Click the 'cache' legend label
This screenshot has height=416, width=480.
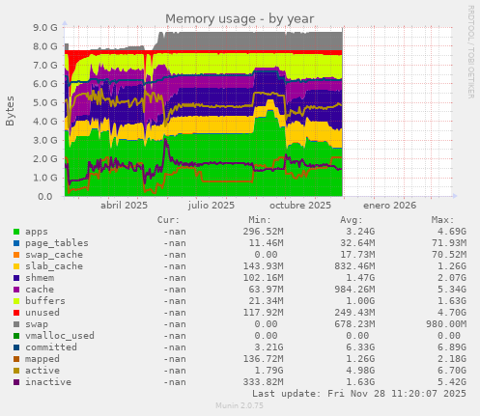pos(40,290)
